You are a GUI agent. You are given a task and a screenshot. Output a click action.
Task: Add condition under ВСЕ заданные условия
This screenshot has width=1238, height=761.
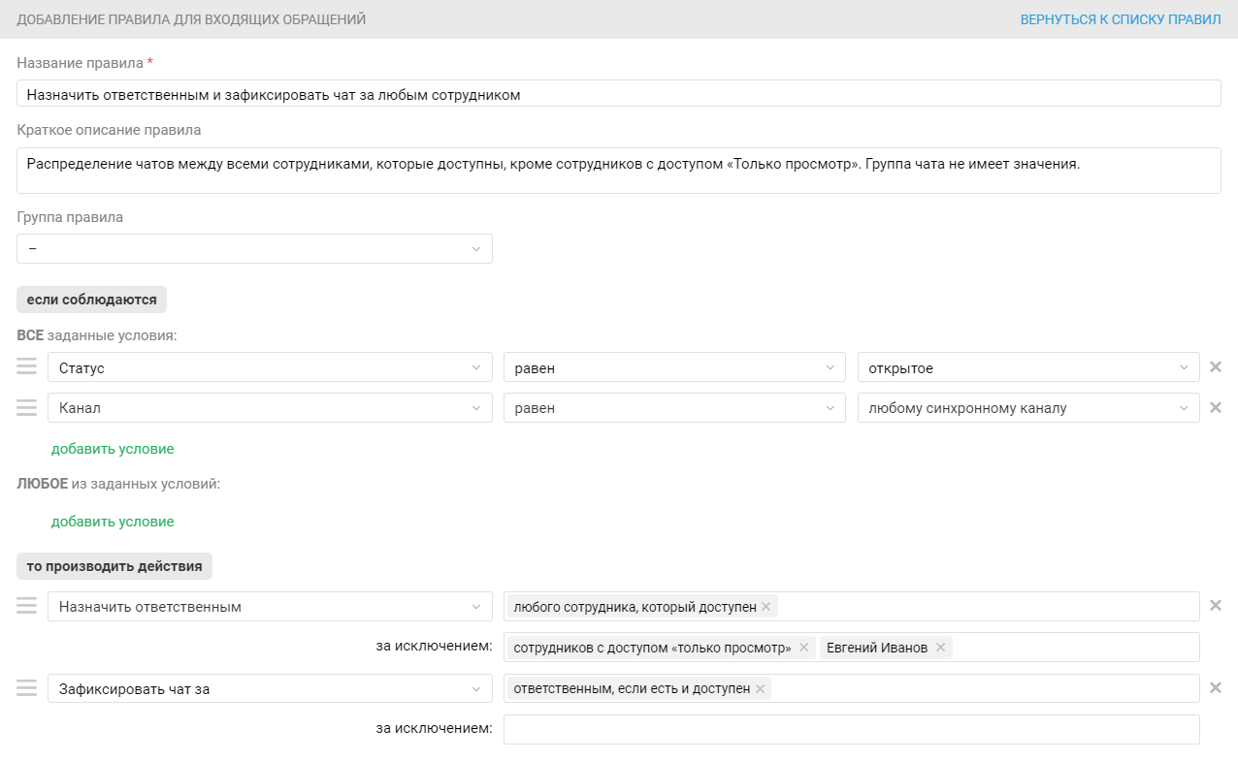113,449
